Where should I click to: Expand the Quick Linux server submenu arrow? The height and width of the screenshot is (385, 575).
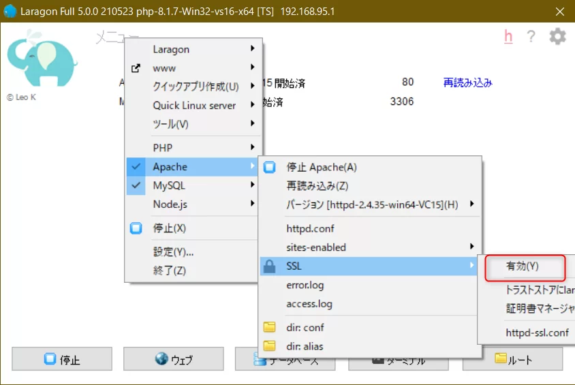pyautogui.click(x=252, y=104)
